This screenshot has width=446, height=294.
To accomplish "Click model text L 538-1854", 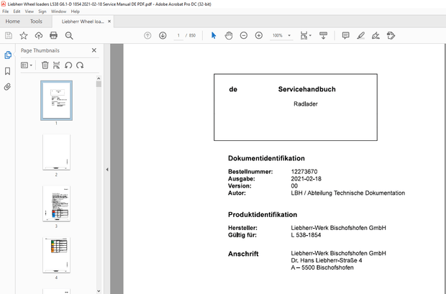I will click(x=306, y=235).
